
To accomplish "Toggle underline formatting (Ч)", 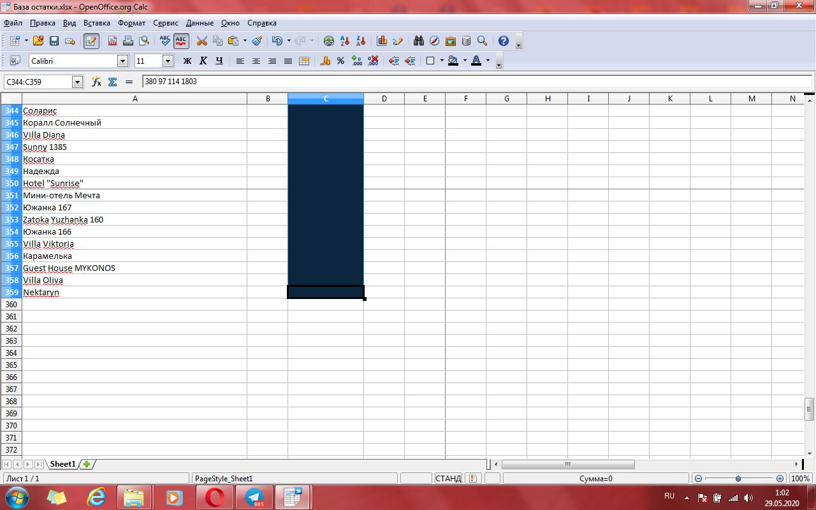I will (x=219, y=61).
